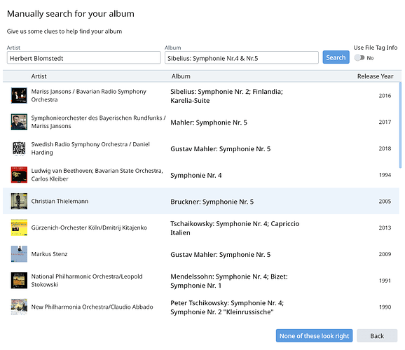This screenshot has width=405, height=350.
Task: Click the Mahler Symphonie Nr. 5 2017 cover art
Action: point(19,122)
